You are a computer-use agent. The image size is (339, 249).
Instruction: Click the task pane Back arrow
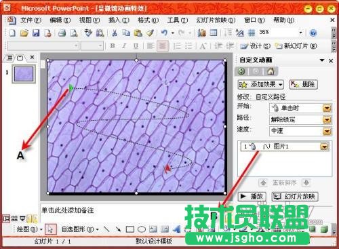[241, 71]
